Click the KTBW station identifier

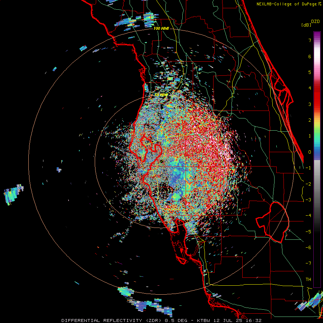tap(203, 320)
